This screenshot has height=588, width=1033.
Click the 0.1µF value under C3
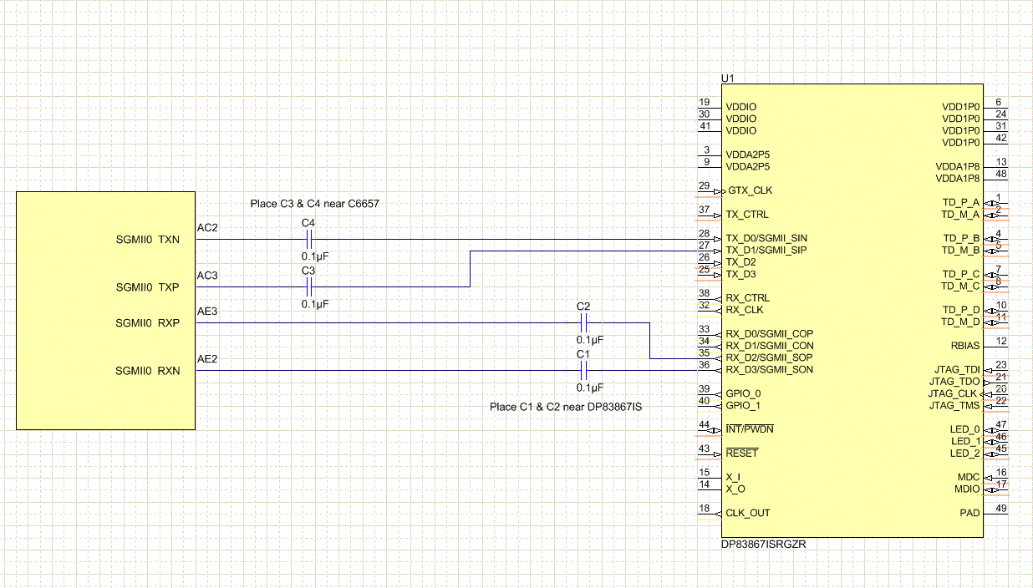click(315, 305)
